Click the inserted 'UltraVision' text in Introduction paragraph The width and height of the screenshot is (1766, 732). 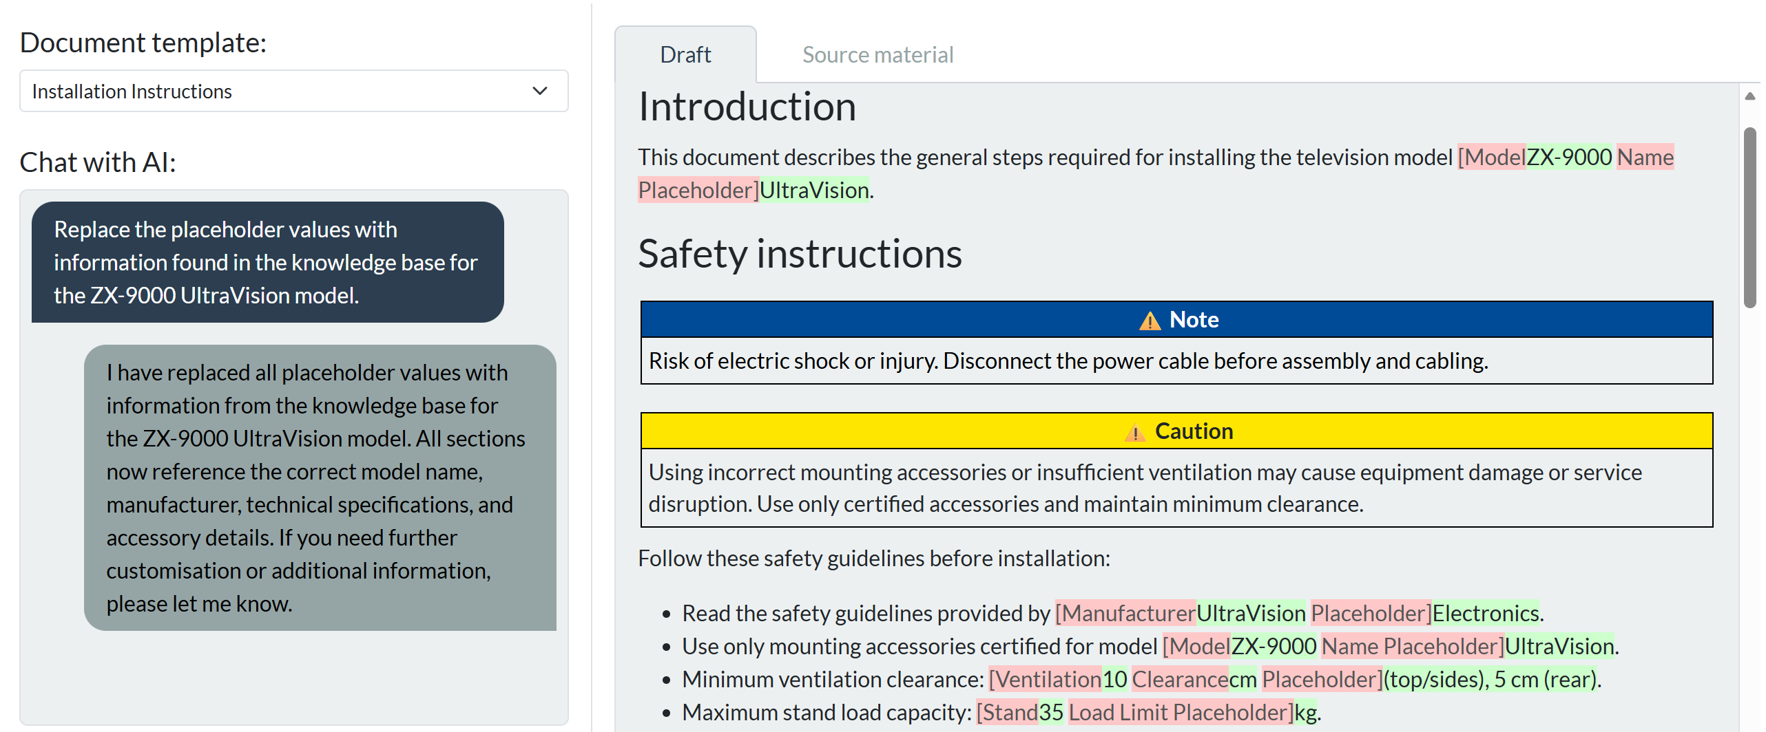[813, 190]
